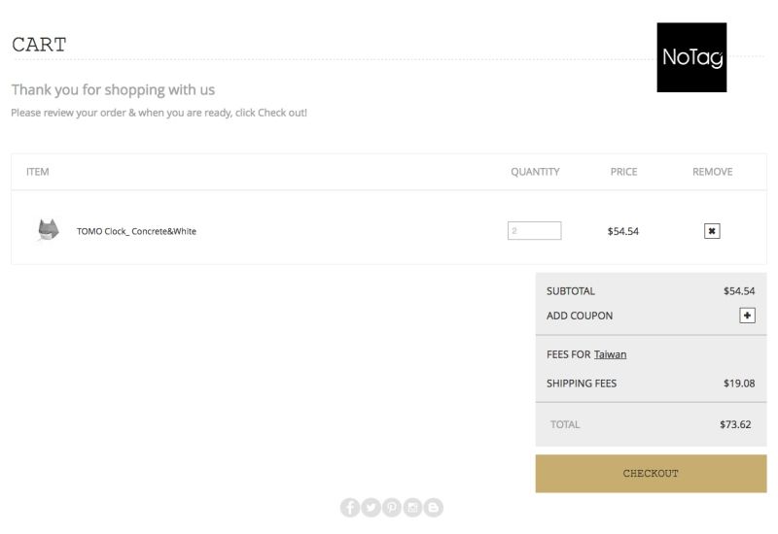Click the ADD COUPON label
This screenshot has width=778, height=534.
[x=580, y=316]
